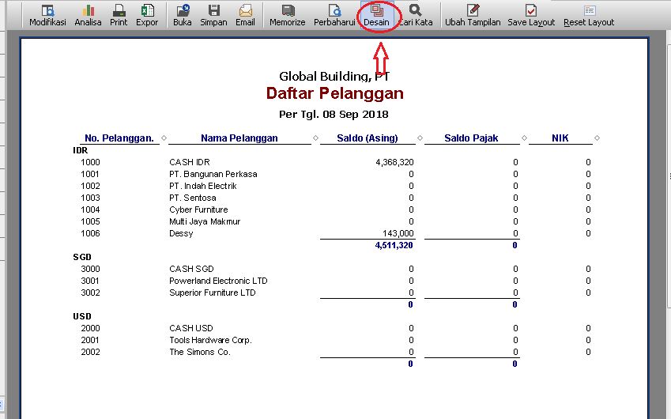Click the diamond handle right of NIK
Image resolution: width=671 pixels, height=419 pixels.
pos(596,138)
